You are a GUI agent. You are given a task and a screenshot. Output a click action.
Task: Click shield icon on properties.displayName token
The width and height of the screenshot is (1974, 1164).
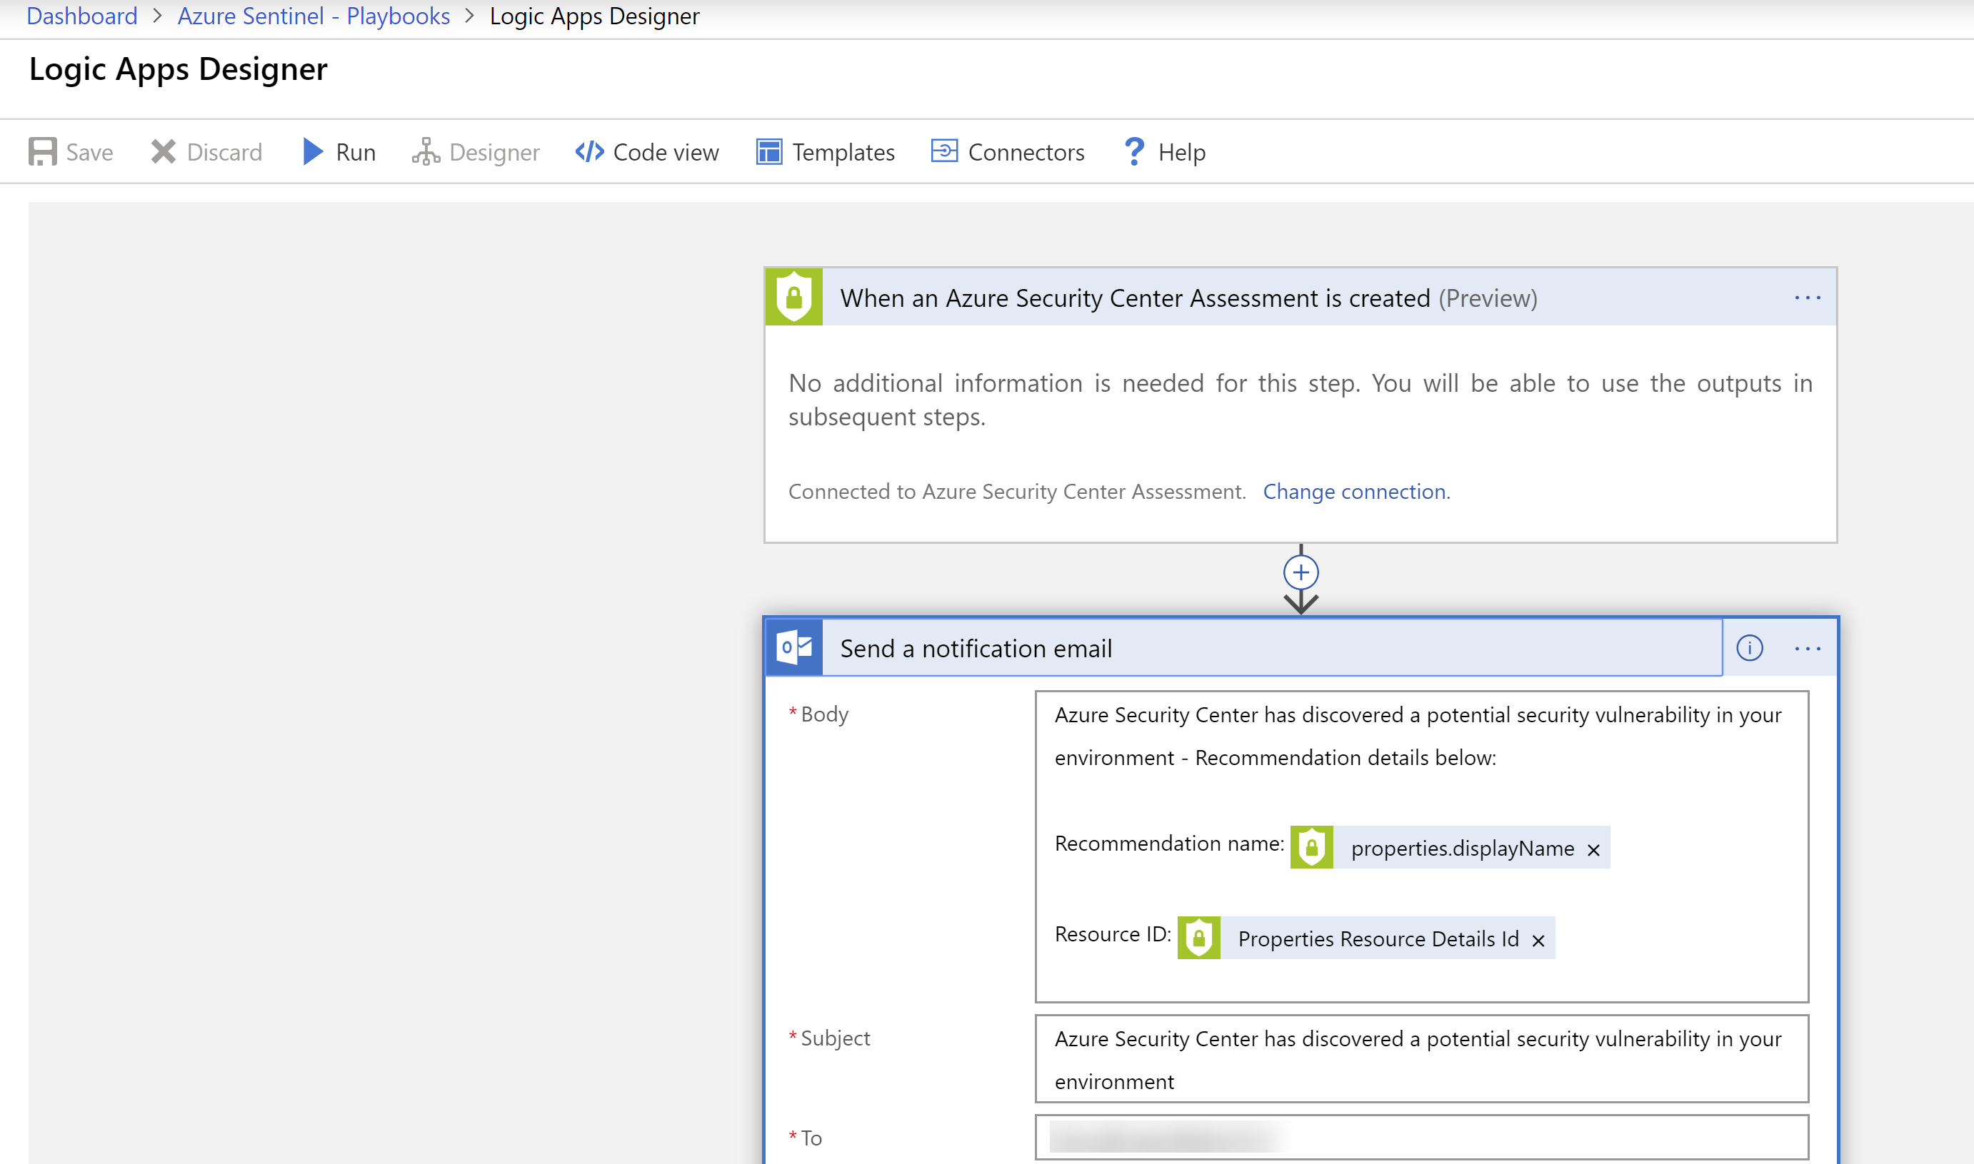point(1311,847)
